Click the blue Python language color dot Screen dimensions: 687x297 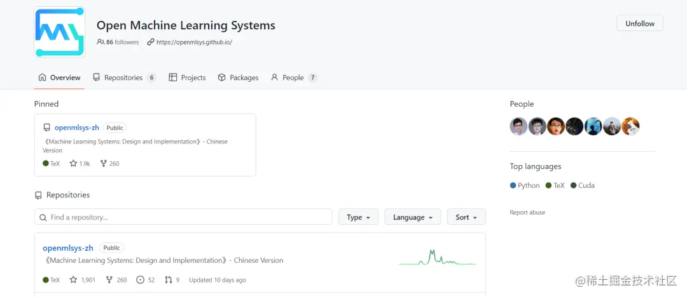pyautogui.click(x=513, y=185)
